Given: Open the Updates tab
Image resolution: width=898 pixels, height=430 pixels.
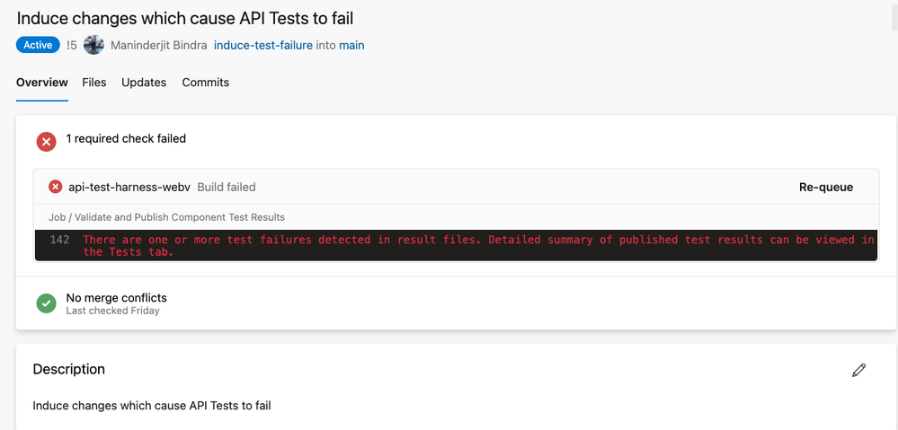Looking at the screenshot, I should pyautogui.click(x=144, y=83).
